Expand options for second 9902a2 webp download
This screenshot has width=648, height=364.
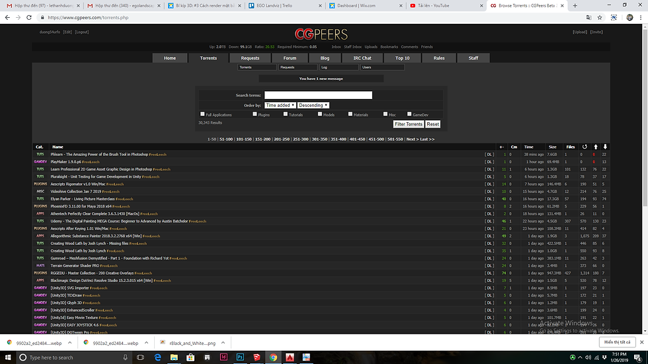click(x=146, y=343)
